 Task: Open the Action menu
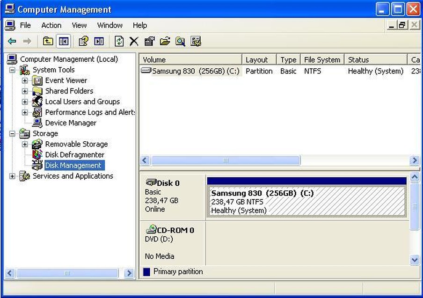point(51,25)
